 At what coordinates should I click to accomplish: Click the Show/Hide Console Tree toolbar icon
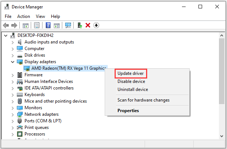tap(26, 26)
